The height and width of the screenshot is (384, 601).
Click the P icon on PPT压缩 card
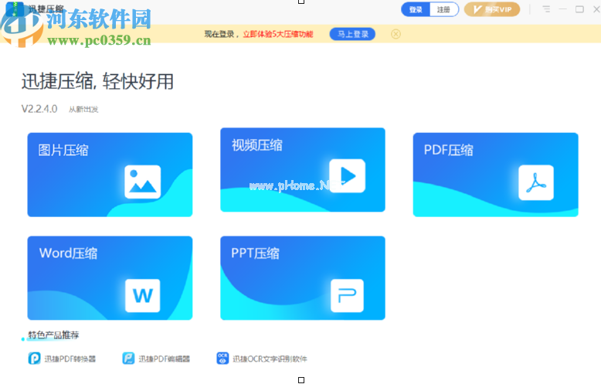[347, 295]
